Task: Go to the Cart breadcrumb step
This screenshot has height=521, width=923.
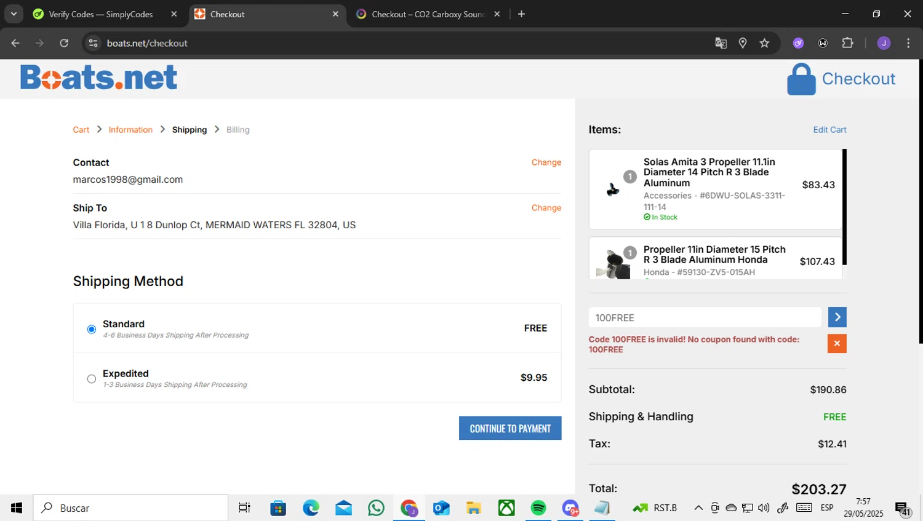Action: [81, 130]
